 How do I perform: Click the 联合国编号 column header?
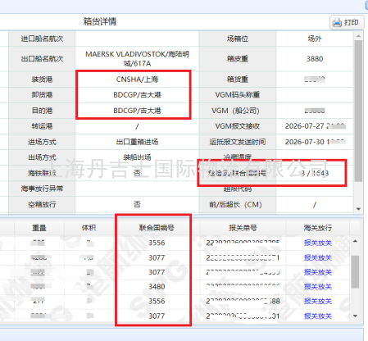pos(157,228)
